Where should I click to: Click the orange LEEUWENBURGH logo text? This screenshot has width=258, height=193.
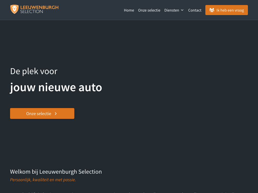39,7
